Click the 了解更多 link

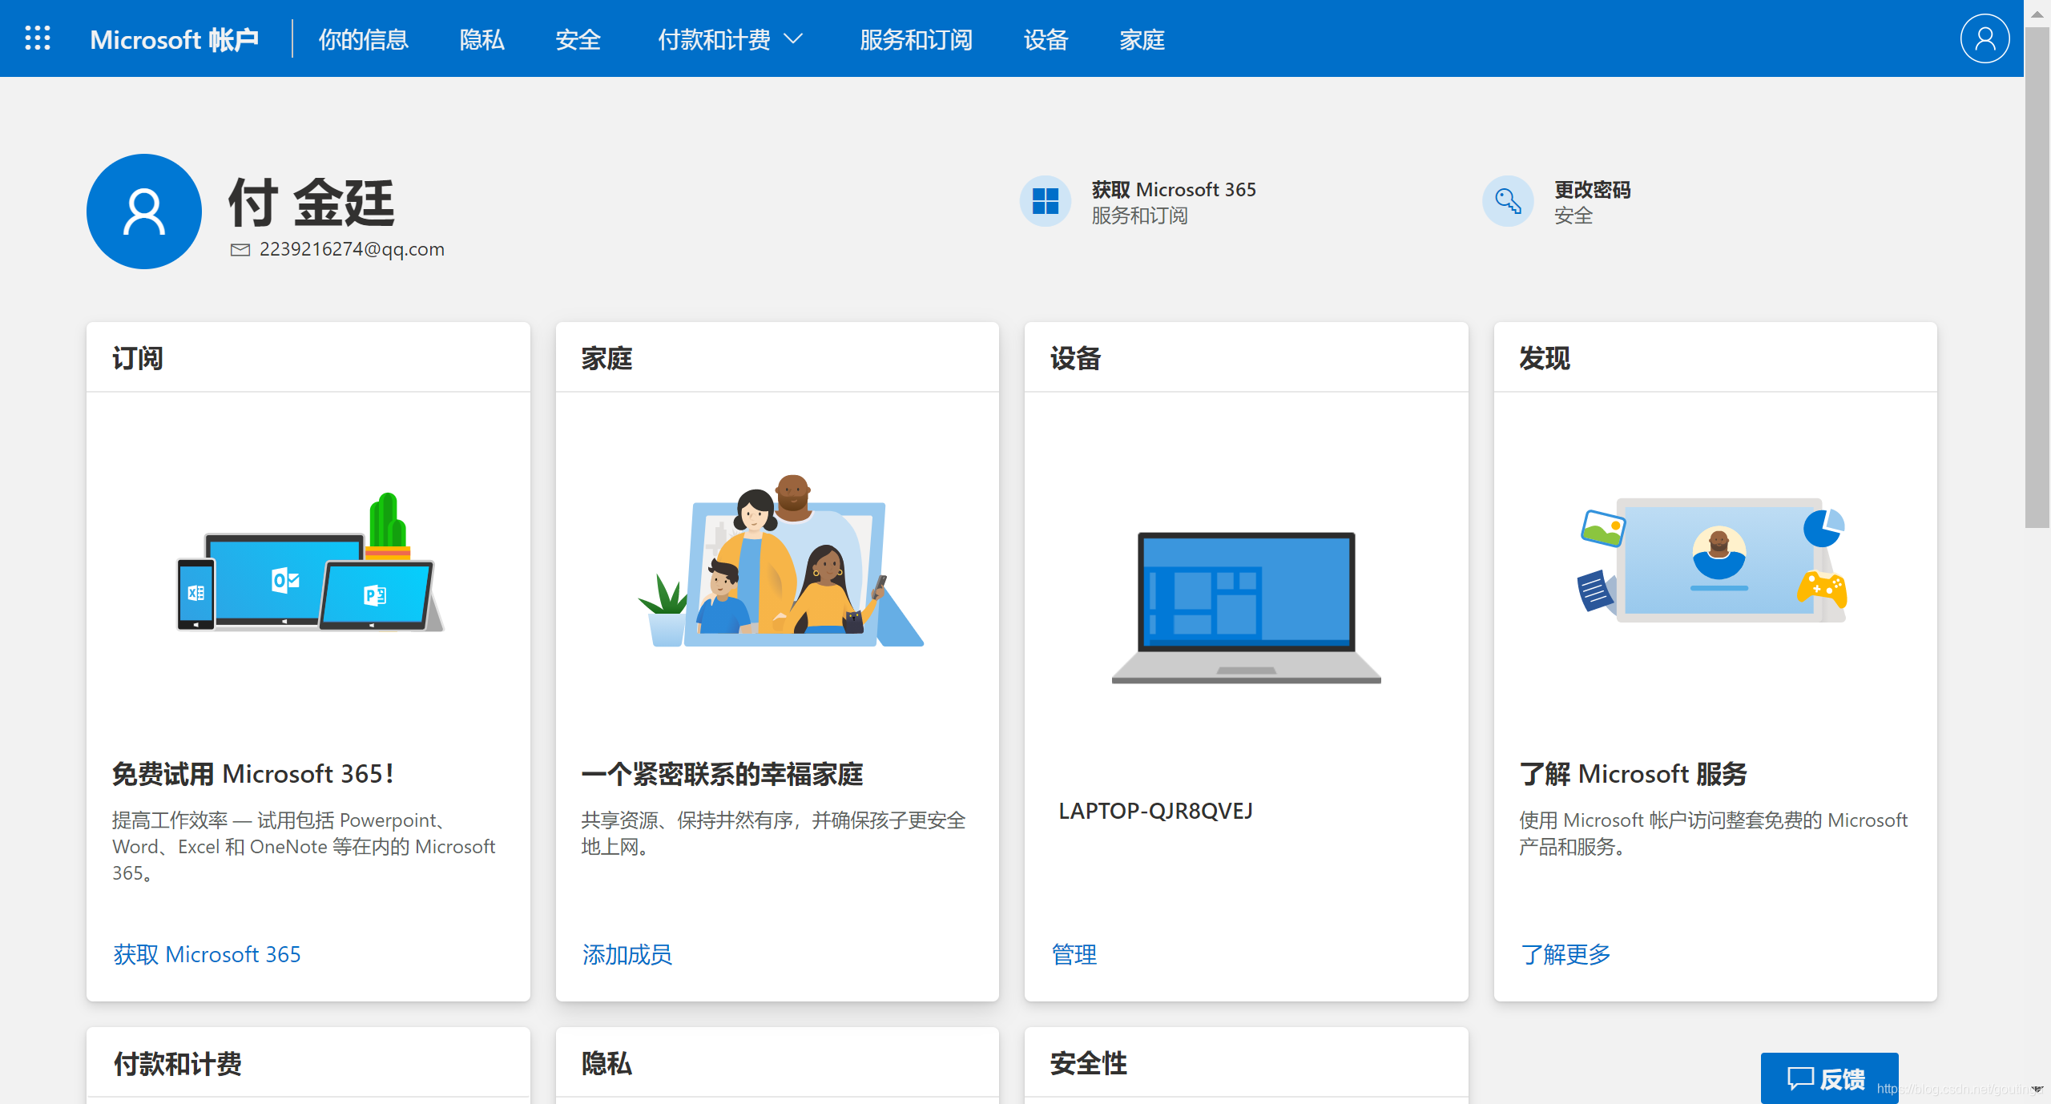pyautogui.click(x=1565, y=954)
